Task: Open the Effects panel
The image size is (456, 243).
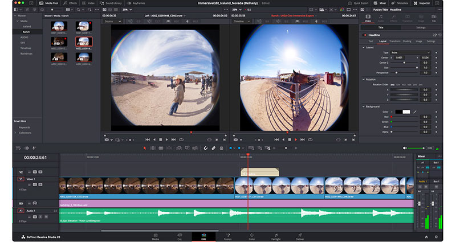Action: pyautogui.click(x=70, y=3)
